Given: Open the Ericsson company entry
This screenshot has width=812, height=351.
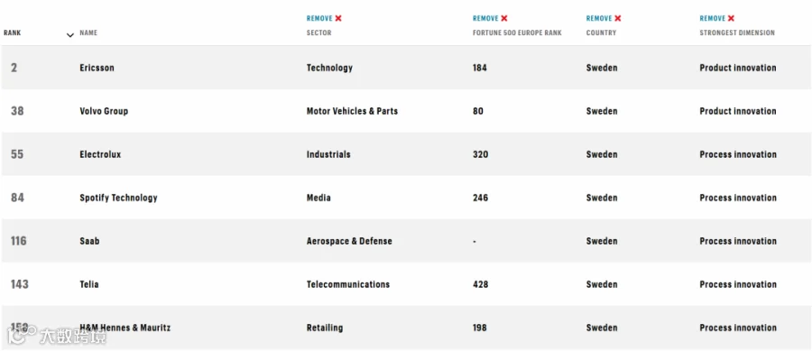Looking at the screenshot, I should (x=97, y=68).
